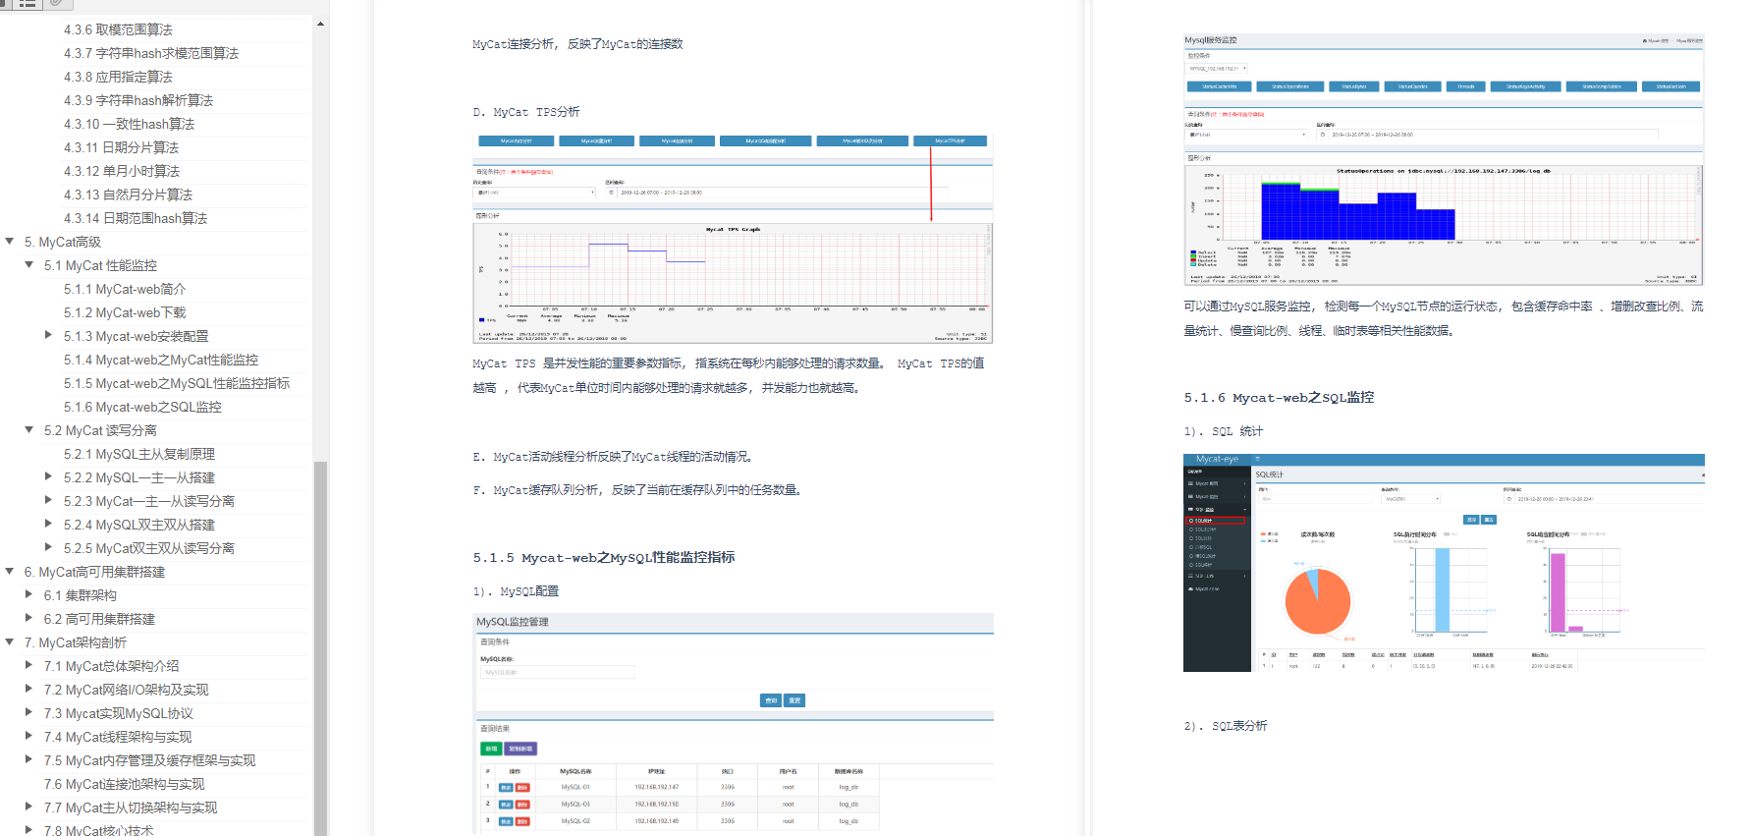
Task: Expand 7.7 MyCat主从切换架构与实现 node
Action: [29, 807]
